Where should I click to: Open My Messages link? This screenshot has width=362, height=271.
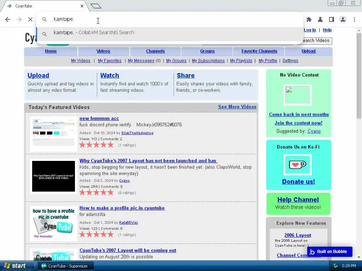(141, 61)
